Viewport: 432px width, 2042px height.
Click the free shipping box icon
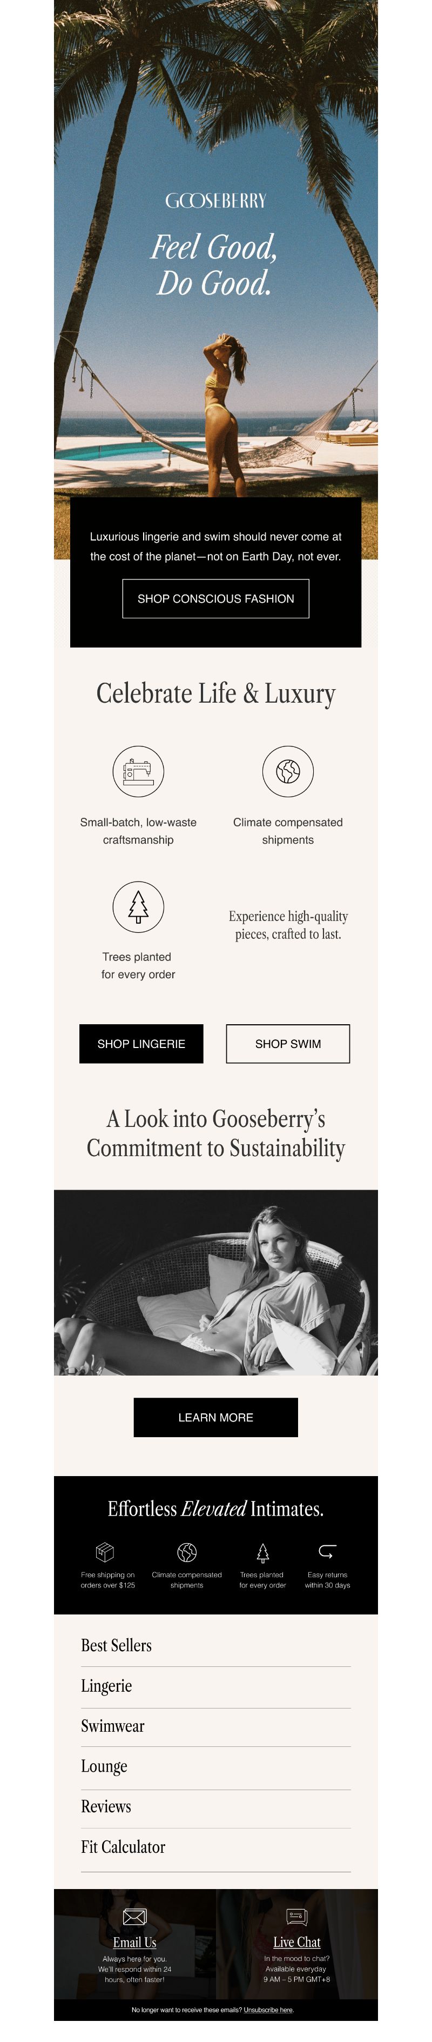[105, 1551]
